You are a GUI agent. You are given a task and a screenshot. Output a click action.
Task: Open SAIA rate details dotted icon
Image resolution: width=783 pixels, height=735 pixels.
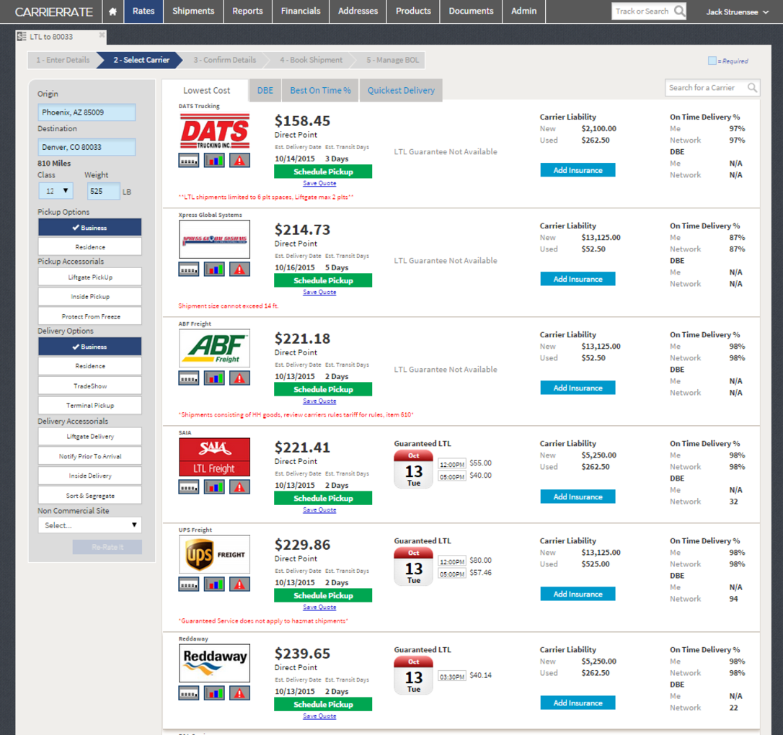pos(189,487)
